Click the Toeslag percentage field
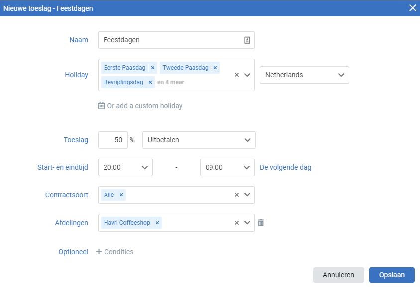Viewport: 420px width, 289px height. [x=113, y=140]
